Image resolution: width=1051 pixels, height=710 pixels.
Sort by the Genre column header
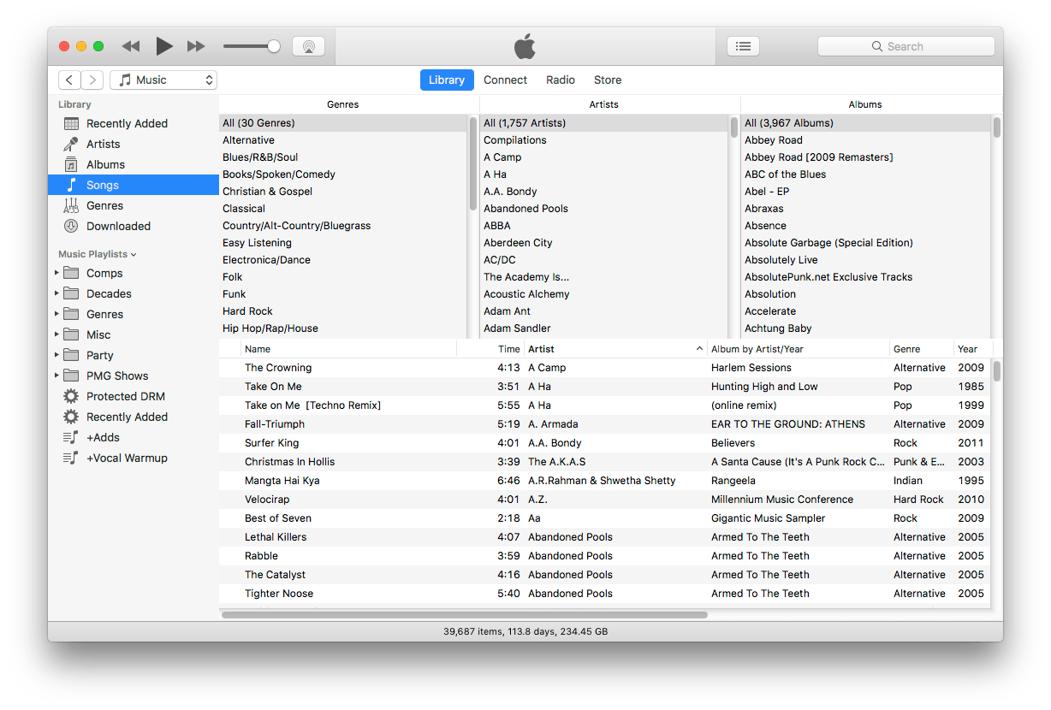922,349
